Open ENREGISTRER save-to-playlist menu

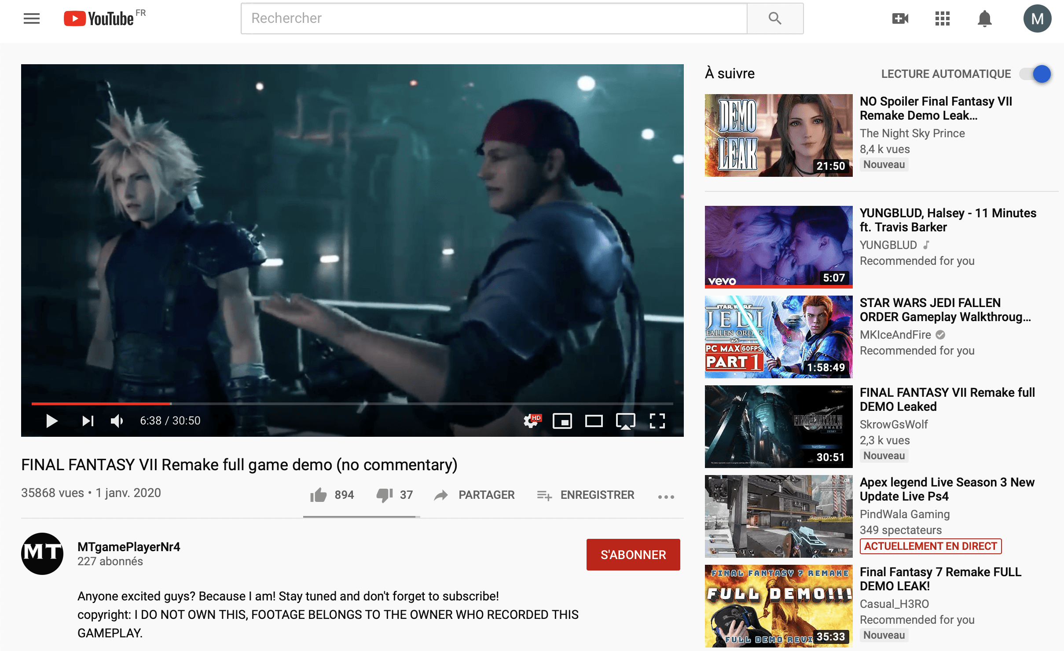(585, 495)
